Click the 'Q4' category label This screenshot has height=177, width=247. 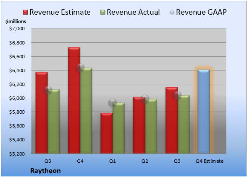(x=80, y=161)
